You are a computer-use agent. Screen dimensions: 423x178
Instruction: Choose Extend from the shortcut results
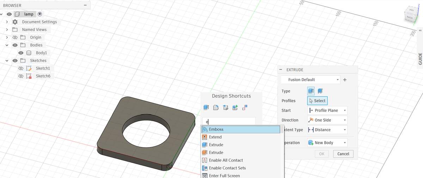tap(241, 137)
